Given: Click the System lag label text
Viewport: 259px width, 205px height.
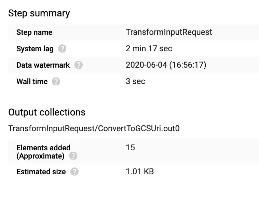Looking at the screenshot, I should [35, 49].
